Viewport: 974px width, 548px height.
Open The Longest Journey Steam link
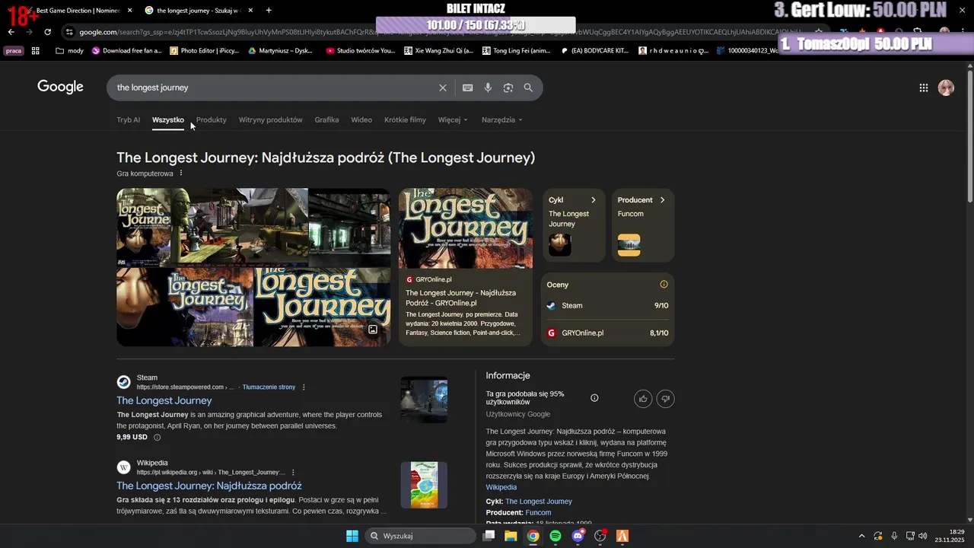coord(164,400)
